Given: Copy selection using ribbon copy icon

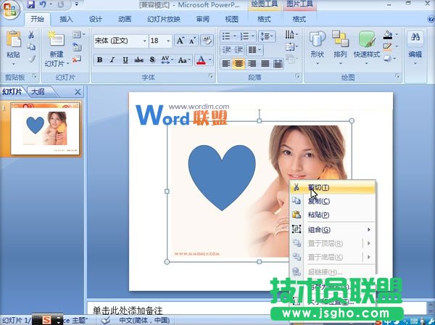Looking at the screenshot, I should click(31, 46).
